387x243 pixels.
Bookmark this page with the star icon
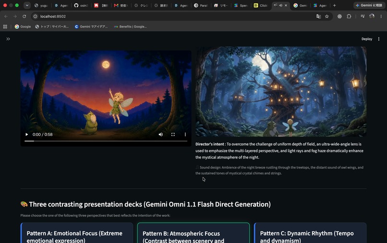pyautogui.click(x=327, y=16)
